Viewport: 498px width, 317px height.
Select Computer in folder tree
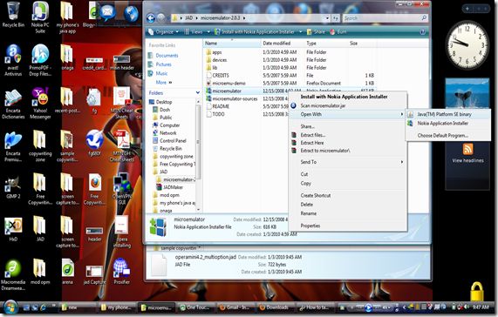(169, 125)
